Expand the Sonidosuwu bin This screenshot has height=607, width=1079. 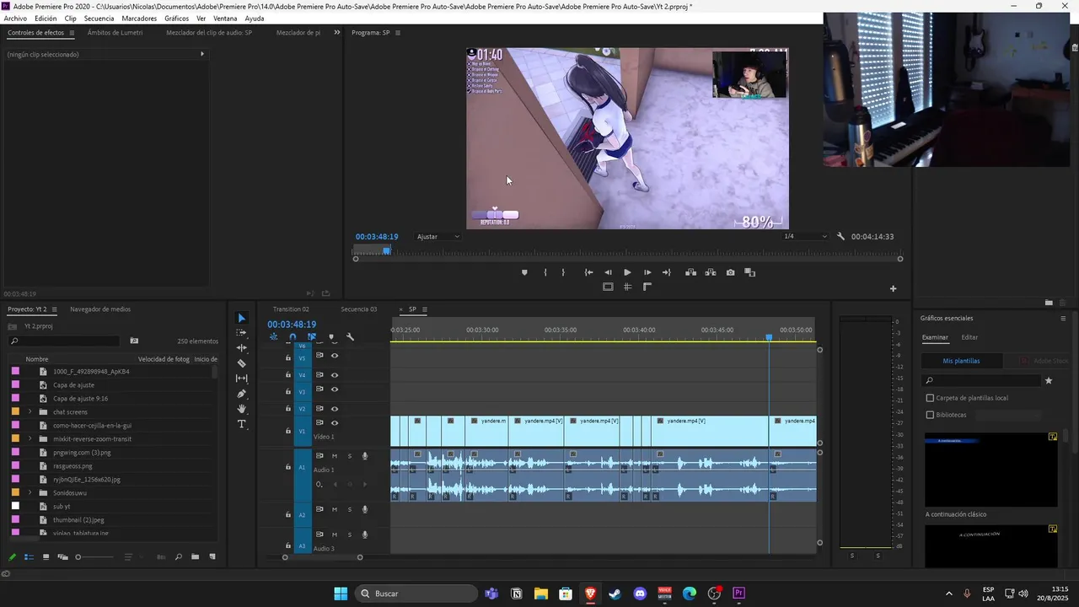click(x=30, y=493)
